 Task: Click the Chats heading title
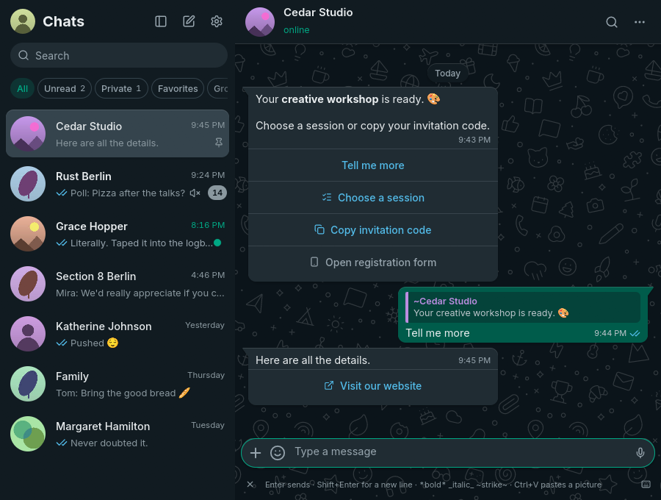(63, 21)
